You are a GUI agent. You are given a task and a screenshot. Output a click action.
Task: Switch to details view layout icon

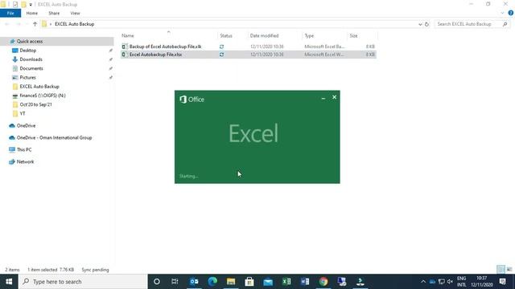pyautogui.click(x=501, y=270)
